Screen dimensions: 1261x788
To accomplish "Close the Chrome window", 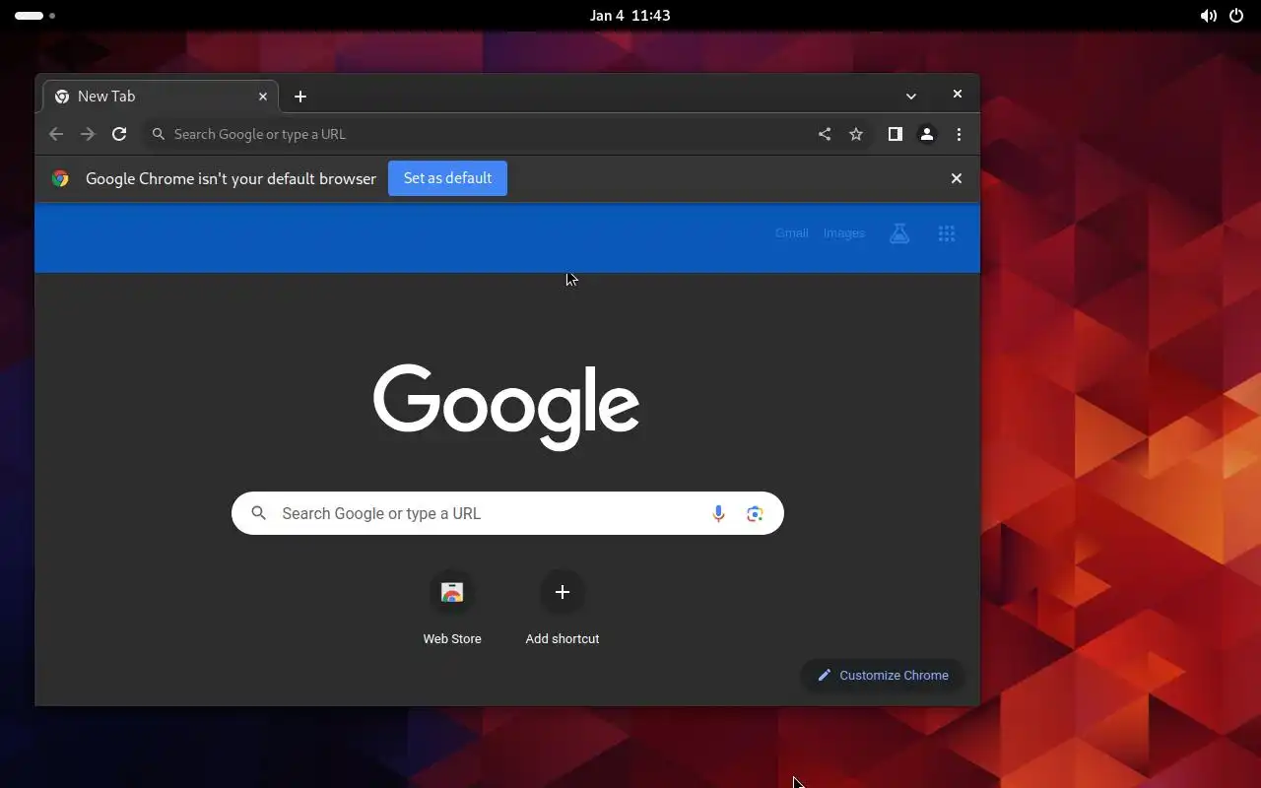I will 957,94.
